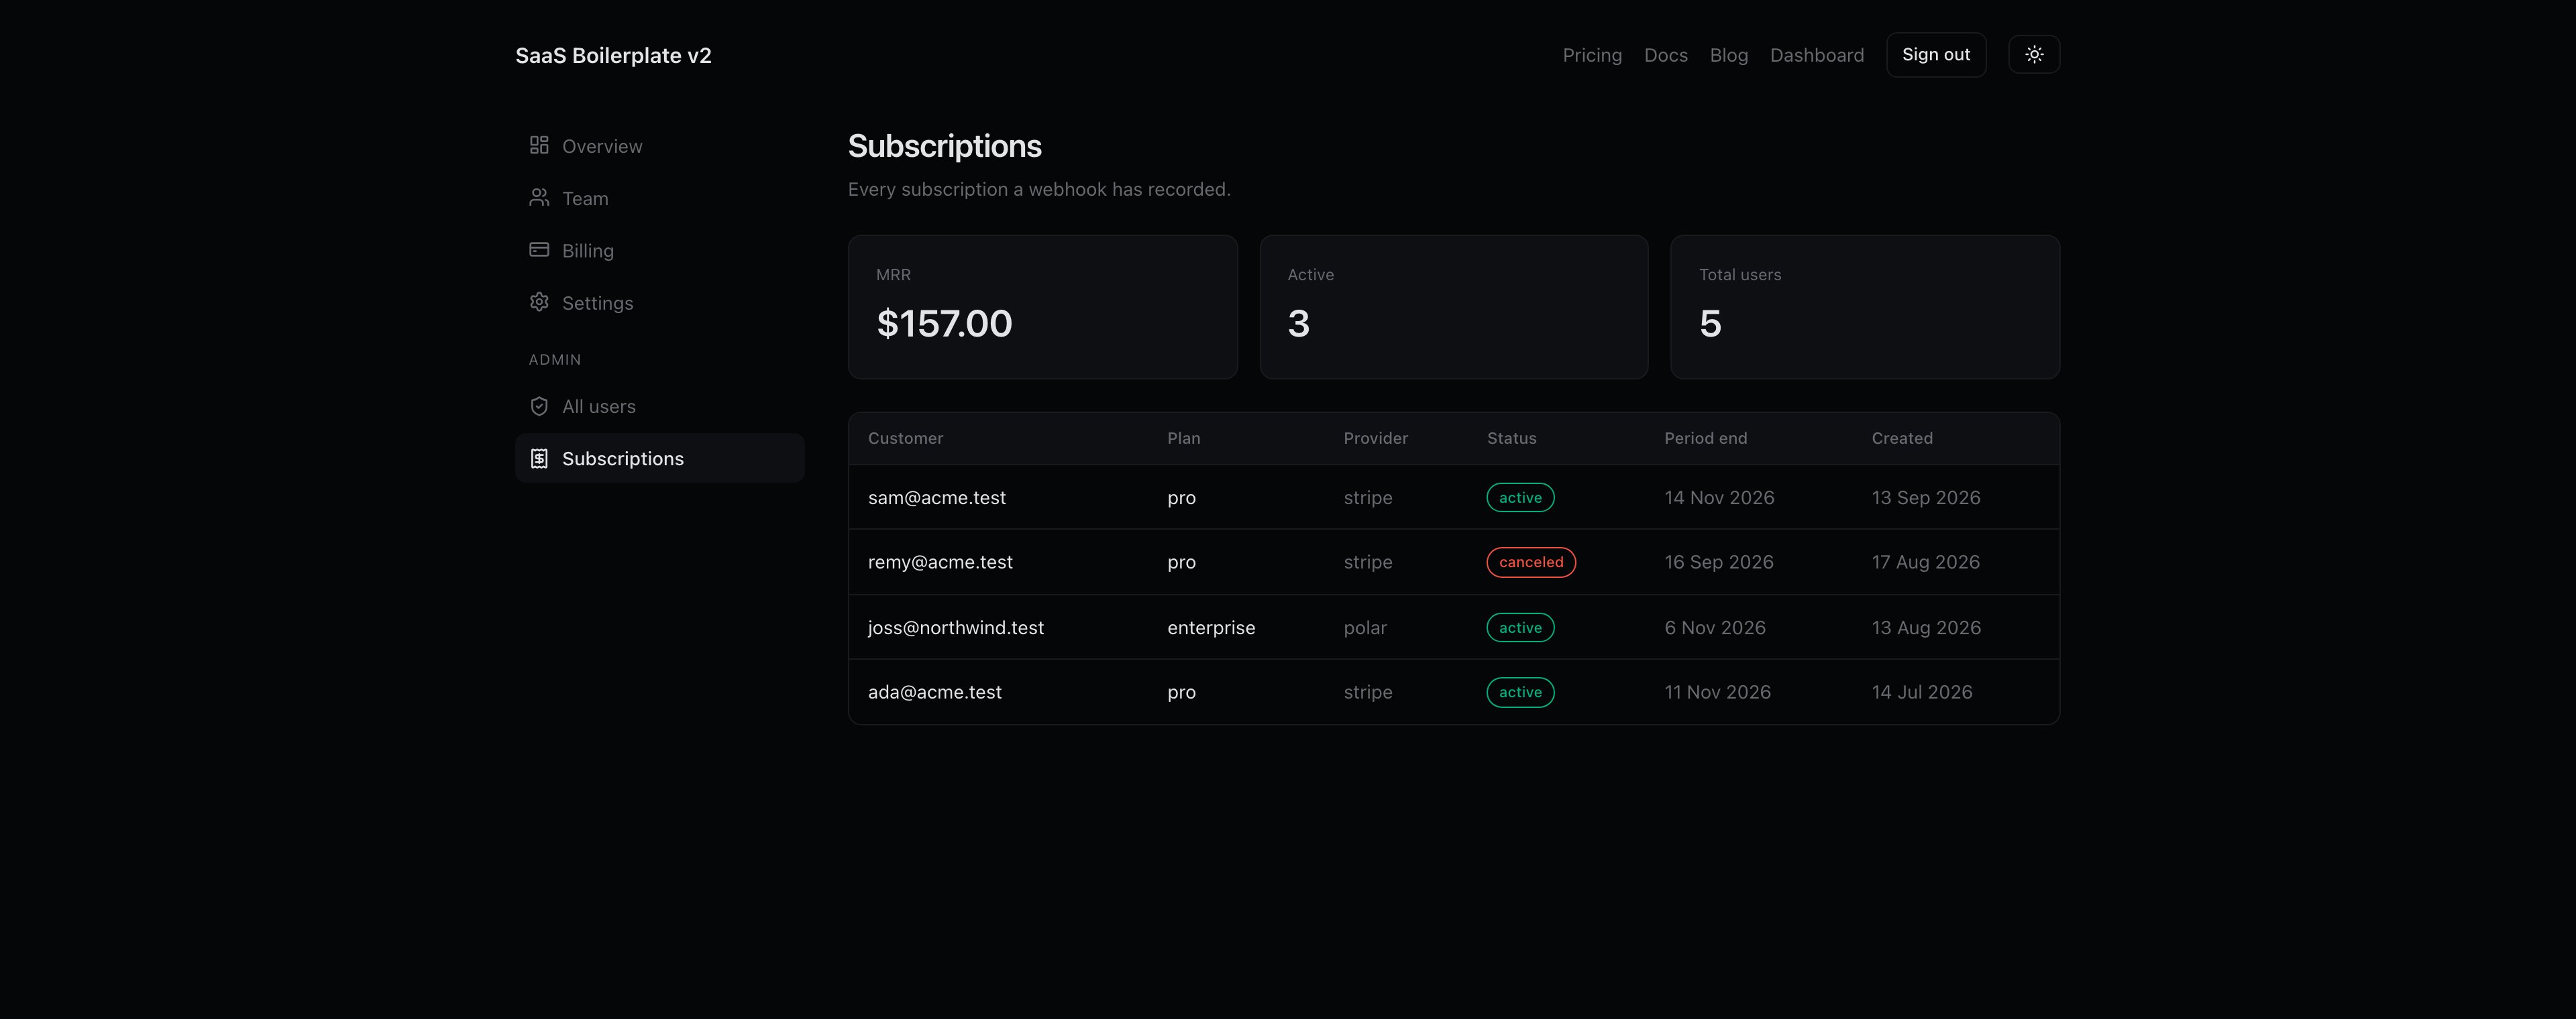Click created date 14 Jul 2026
Screen dimensions: 2576x1019
pyautogui.click(x=1921, y=691)
